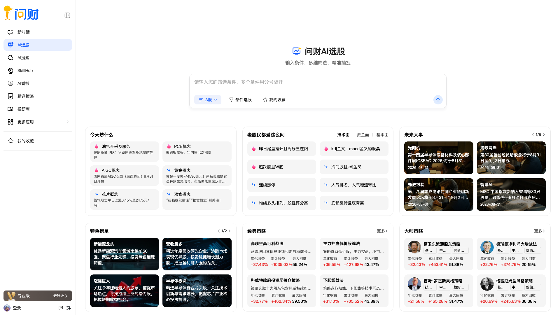
Task: Open the A股 market dropdown
Action: tap(208, 100)
